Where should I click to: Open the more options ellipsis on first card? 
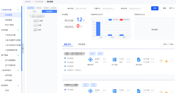coord(172,61)
